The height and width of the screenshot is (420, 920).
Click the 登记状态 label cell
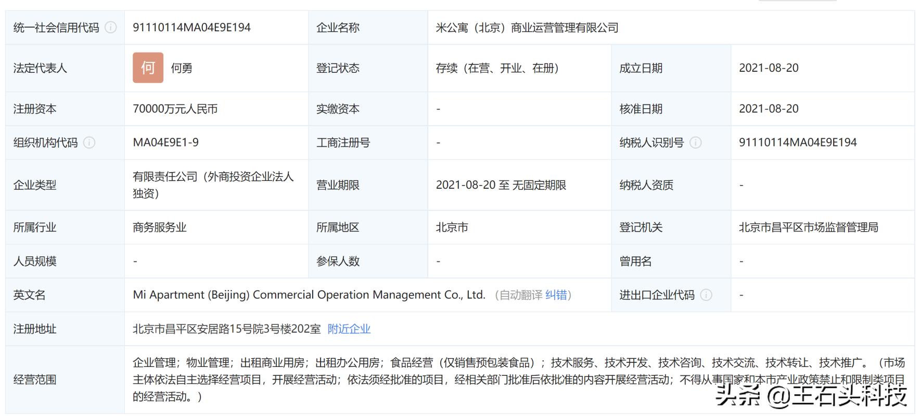368,68
